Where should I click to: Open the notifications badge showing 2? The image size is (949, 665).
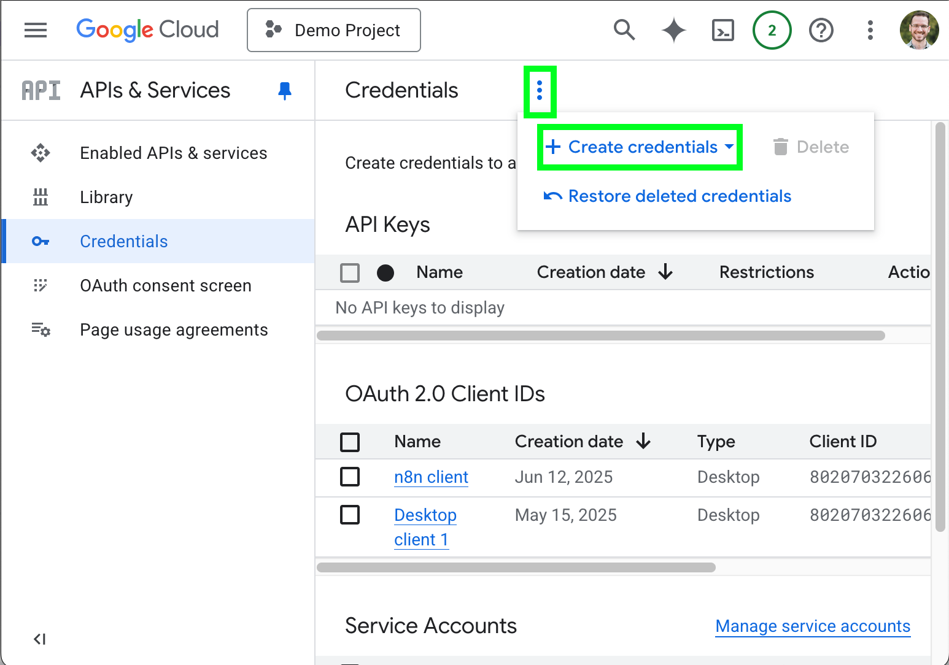coord(772,30)
